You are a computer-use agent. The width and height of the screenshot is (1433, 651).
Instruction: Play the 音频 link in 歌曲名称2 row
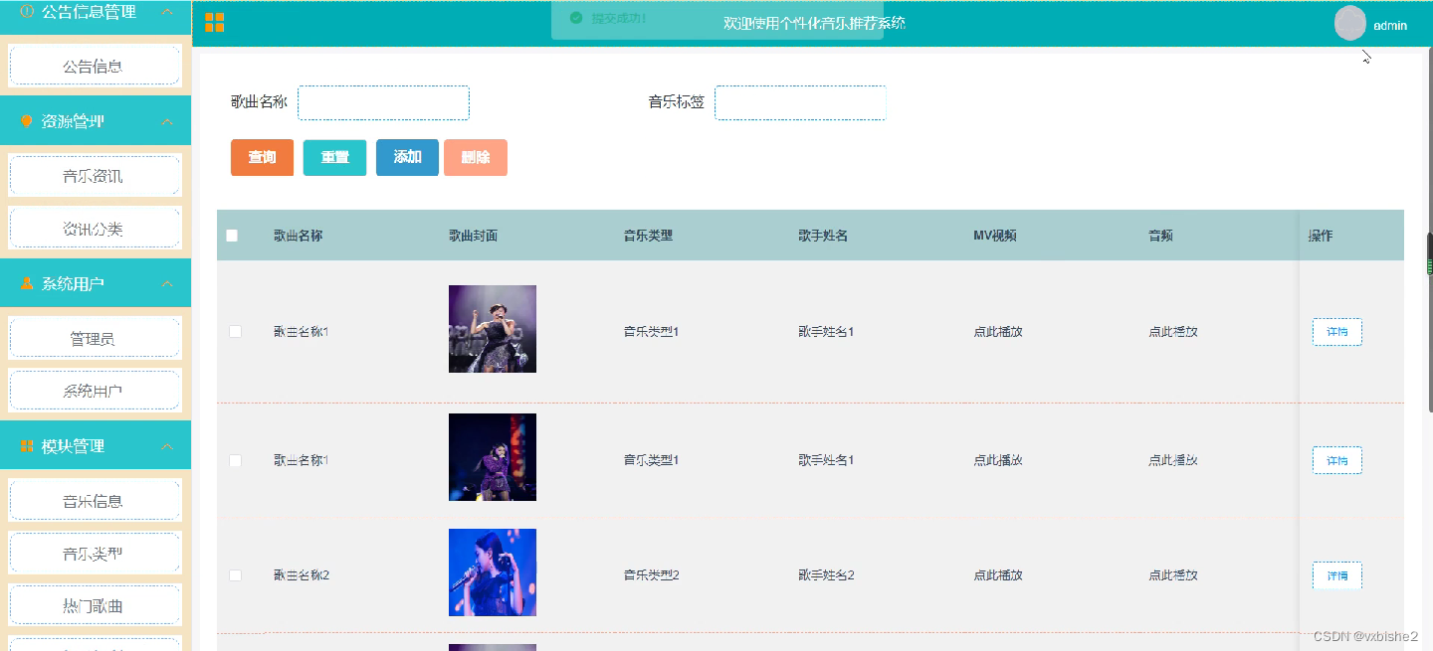pyautogui.click(x=1173, y=575)
